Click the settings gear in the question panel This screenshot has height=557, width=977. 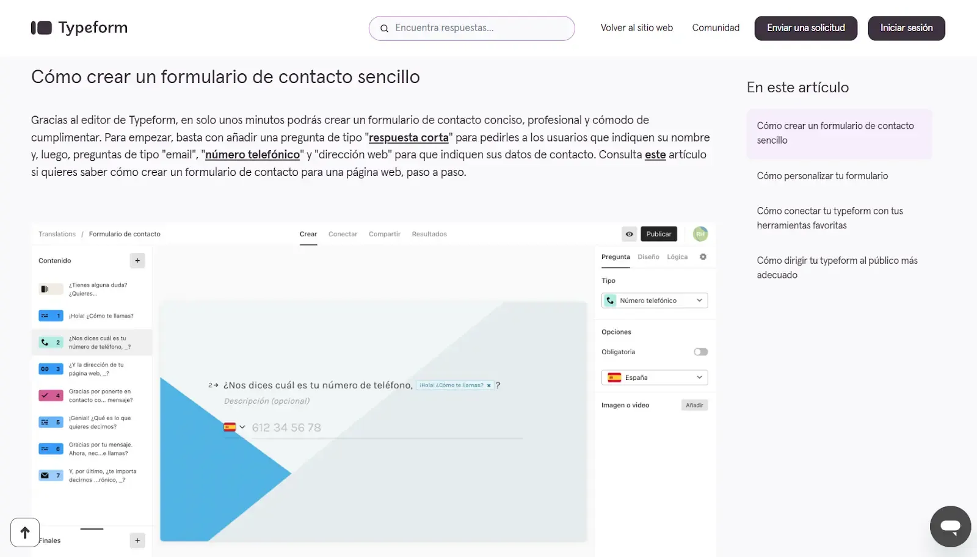(703, 257)
